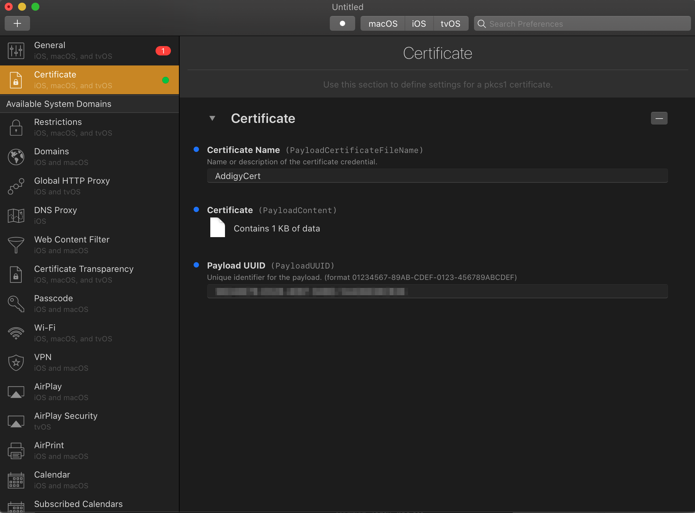Click the 'Contains 1 KB of data' text

pyautogui.click(x=277, y=228)
